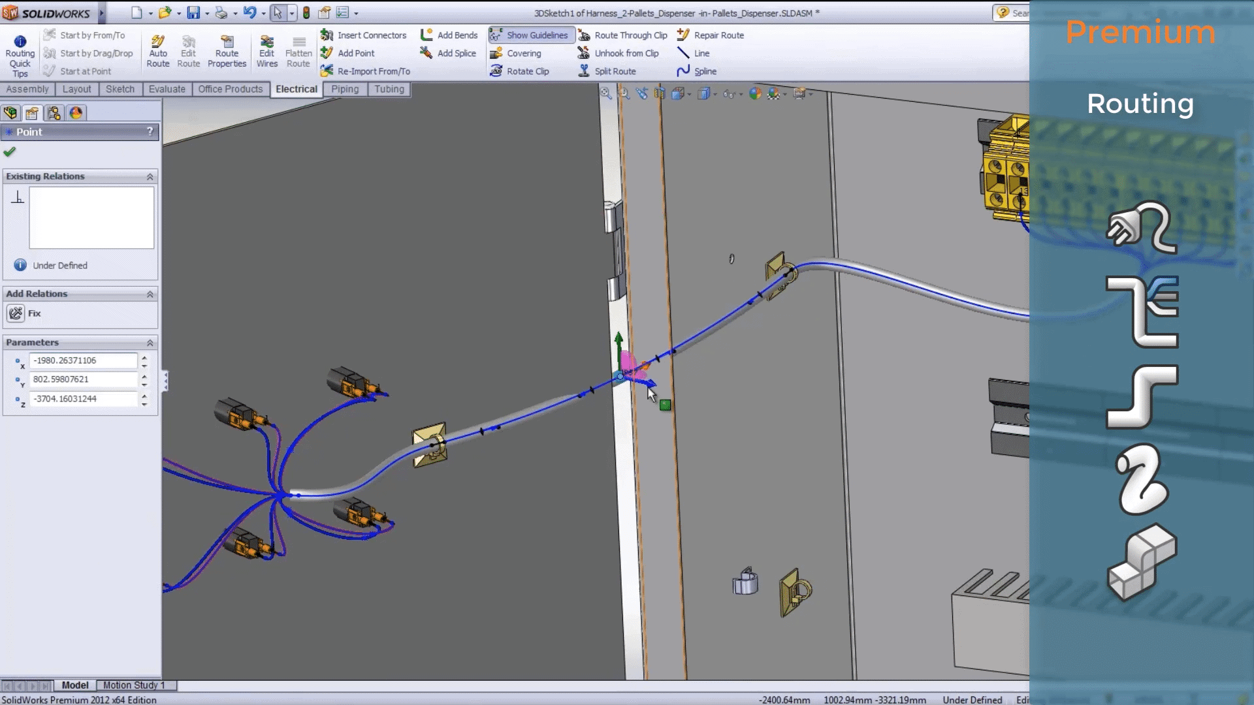Click the Edit Wires tool

(266, 52)
